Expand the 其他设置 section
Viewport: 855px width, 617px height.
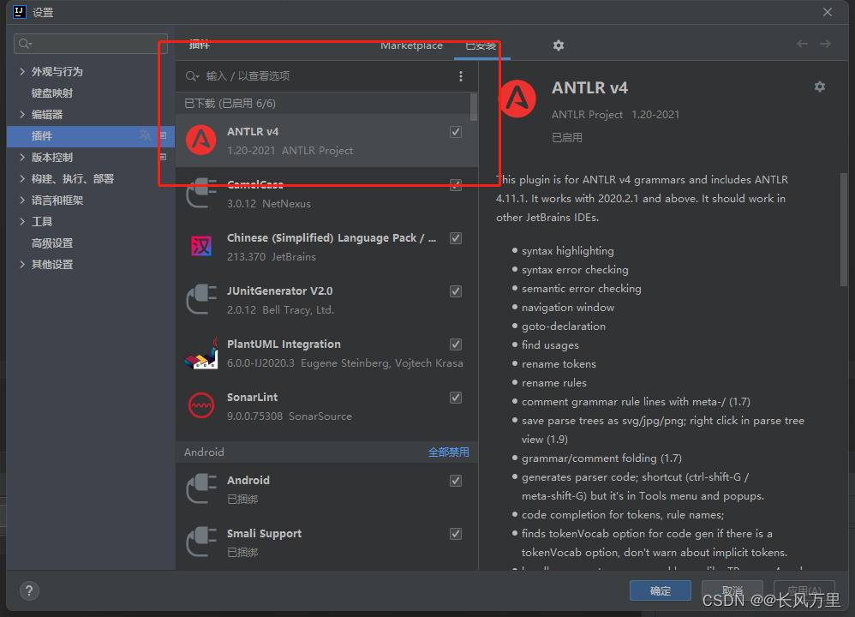22,264
